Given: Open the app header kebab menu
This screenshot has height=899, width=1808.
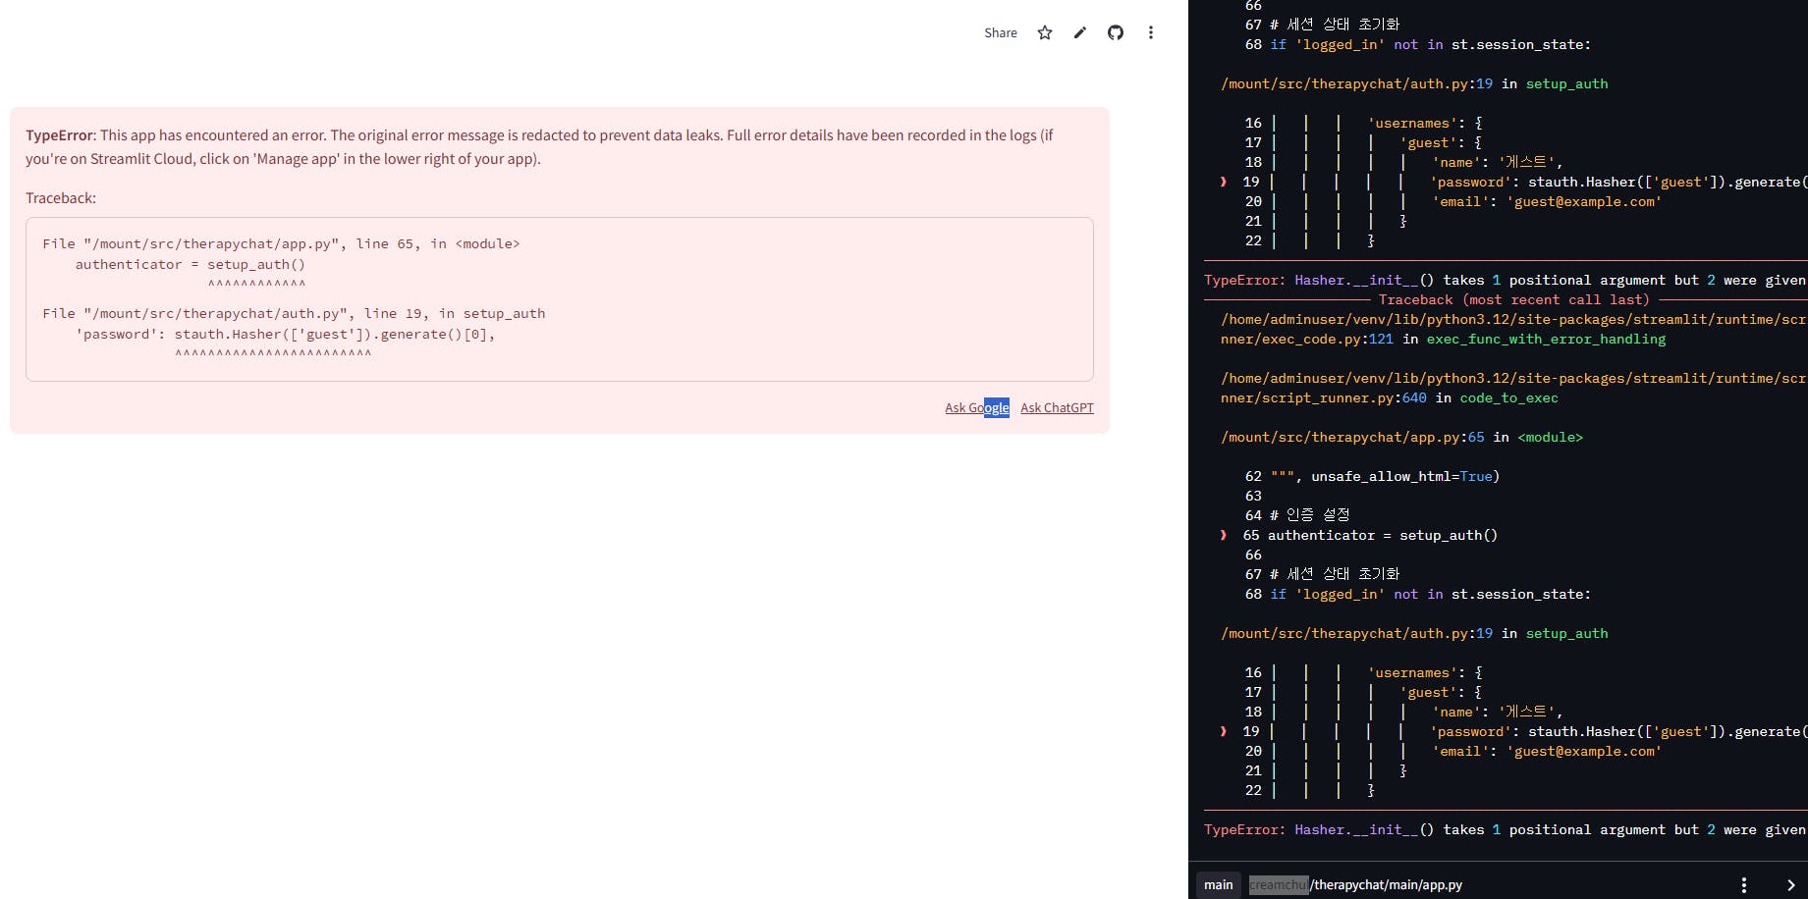Looking at the screenshot, I should 1151,32.
